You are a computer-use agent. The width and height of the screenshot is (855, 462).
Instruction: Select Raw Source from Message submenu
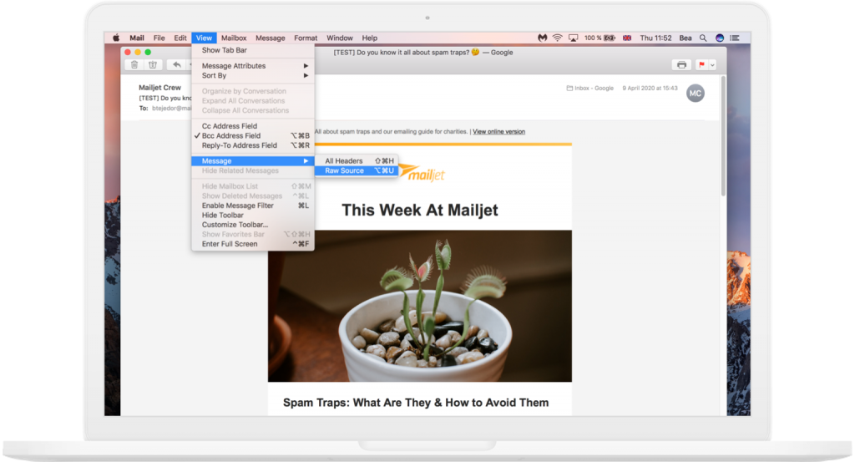(345, 170)
